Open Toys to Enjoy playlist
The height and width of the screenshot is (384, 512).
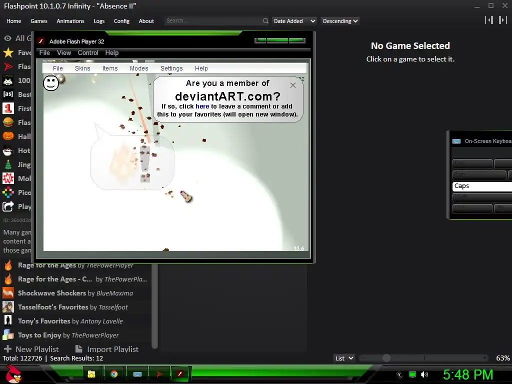76,335
